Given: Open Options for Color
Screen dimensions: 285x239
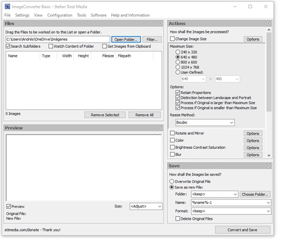Looking at the screenshot, I should coord(253,140).
